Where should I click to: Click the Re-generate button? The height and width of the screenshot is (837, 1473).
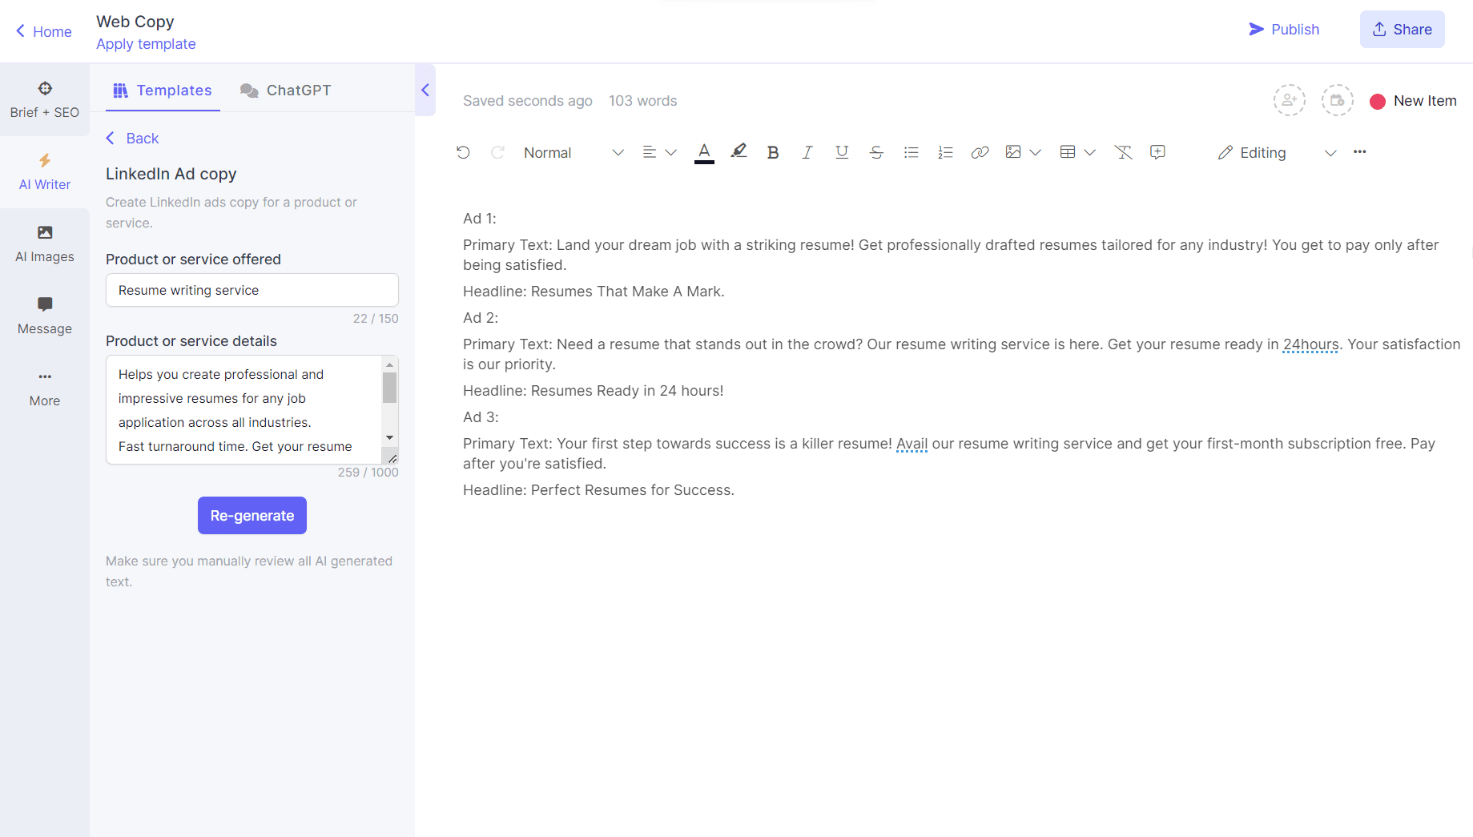tap(252, 516)
